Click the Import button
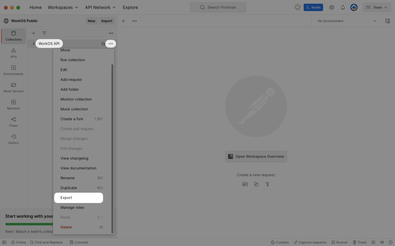This screenshot has height=246, width=395. tap(107, 21)
